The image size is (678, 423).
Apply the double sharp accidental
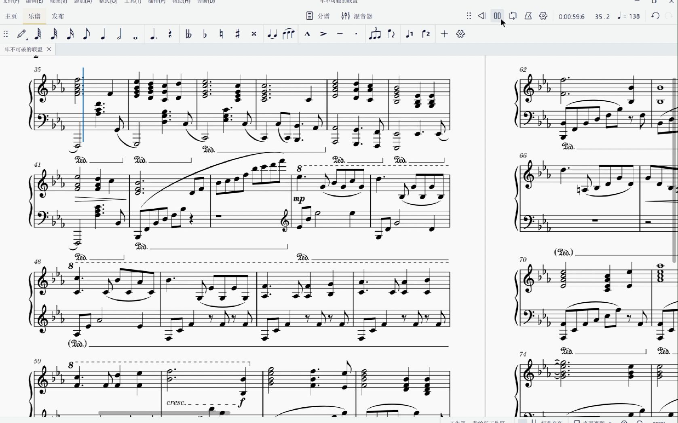click(254, 34)
